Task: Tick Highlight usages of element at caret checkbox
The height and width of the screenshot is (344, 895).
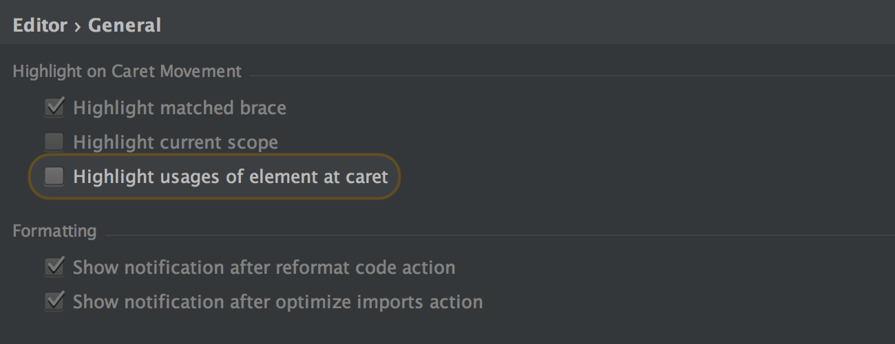Action: click(54, 177)
